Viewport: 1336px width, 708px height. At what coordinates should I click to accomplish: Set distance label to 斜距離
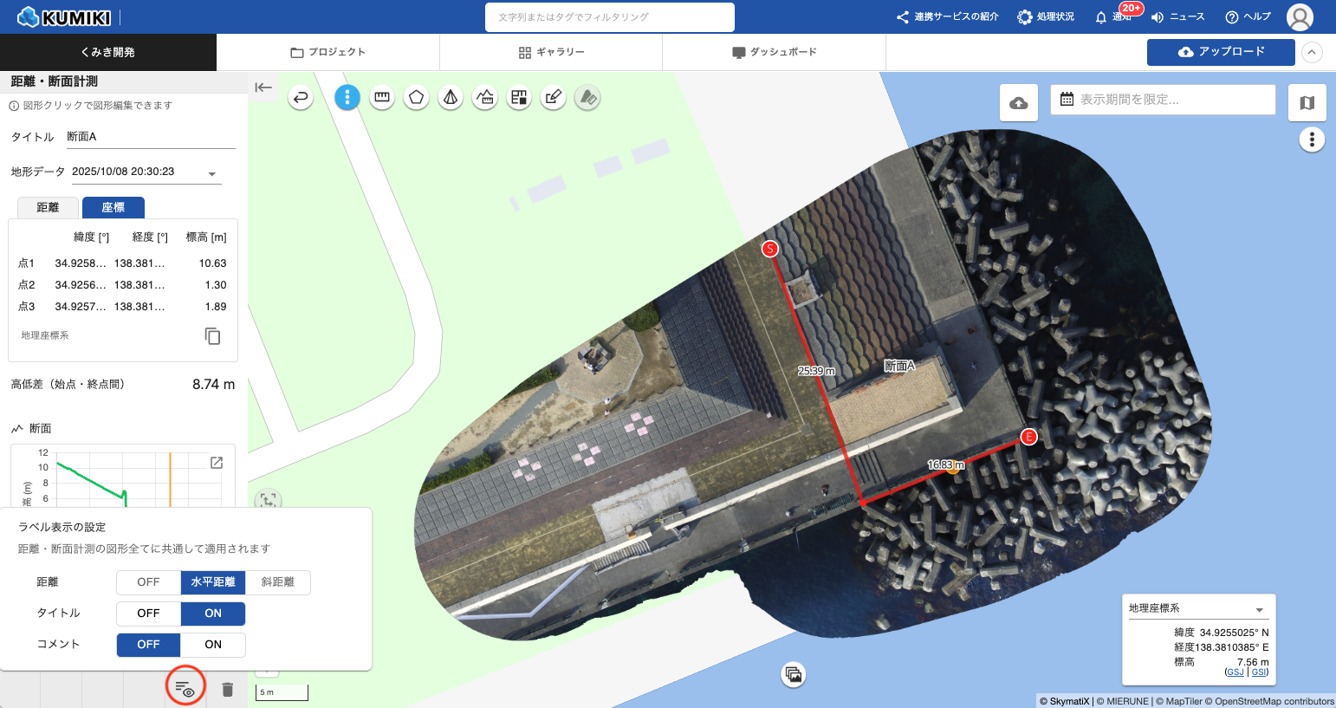coord(277,582)
